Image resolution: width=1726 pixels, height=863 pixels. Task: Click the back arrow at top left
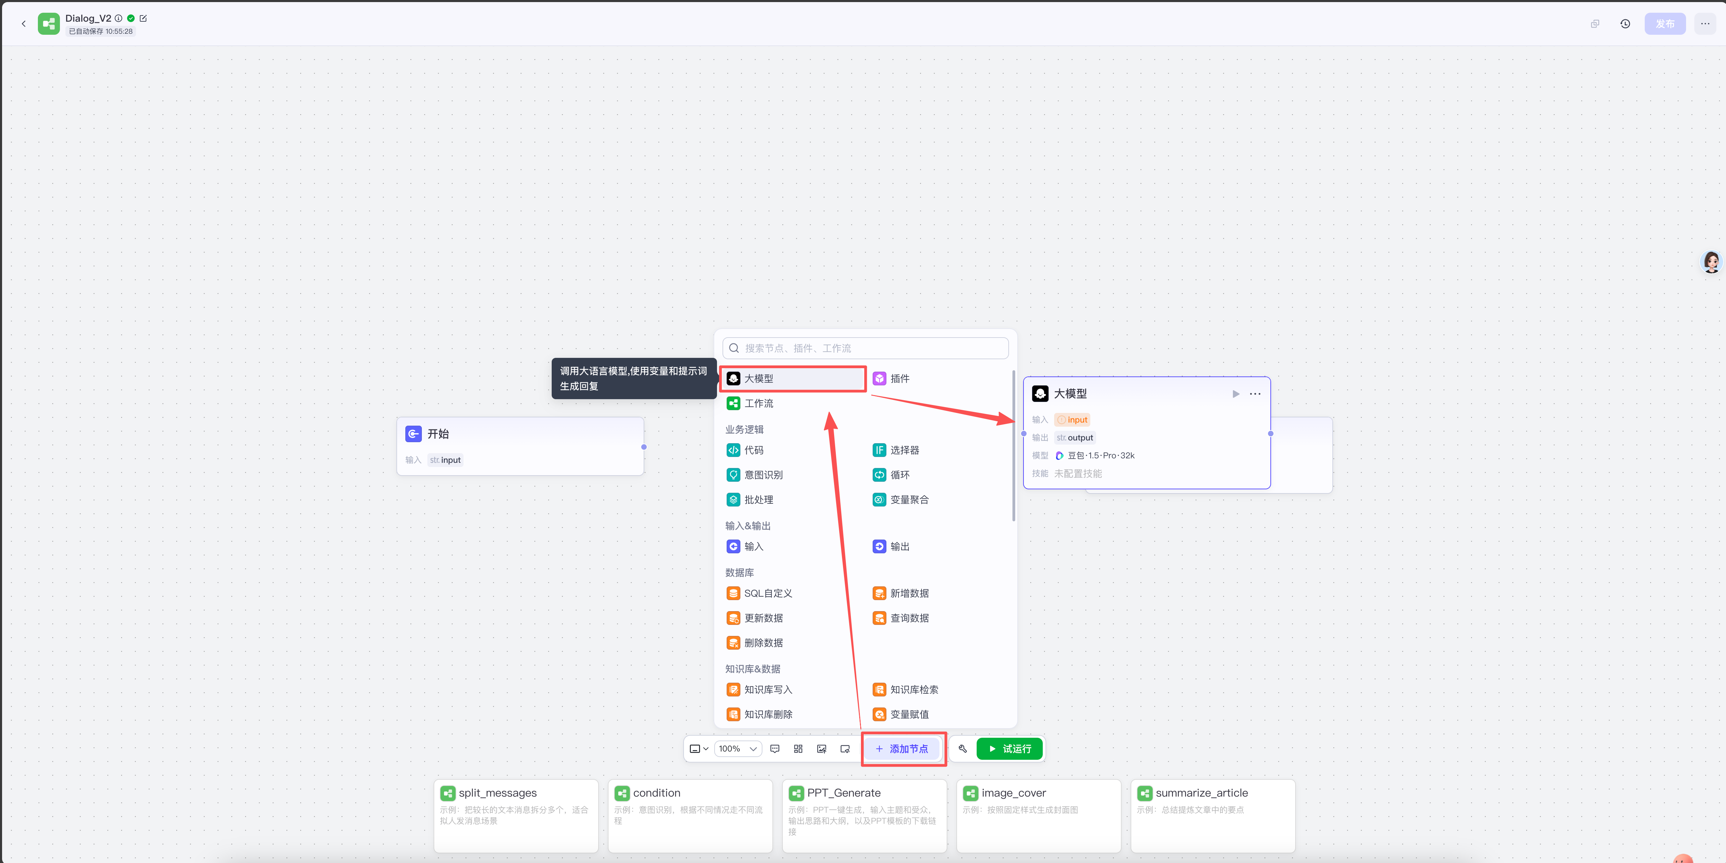pos(24,24)
